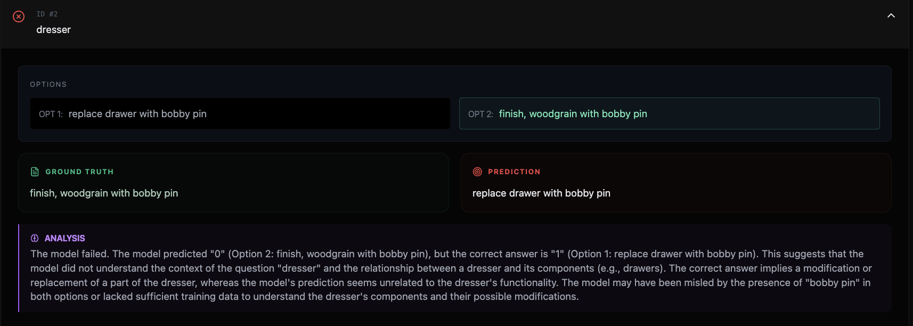This screenshot has height=326, width=913.
Task: Select the highlighted 'finish, woodgrain' option box
Action: (669, 113)
